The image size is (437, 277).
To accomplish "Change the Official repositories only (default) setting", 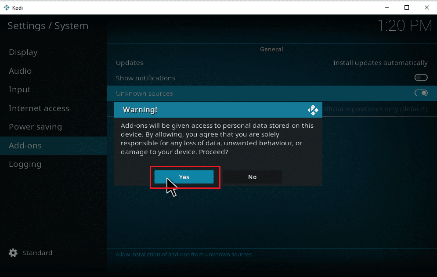I will tap(376, 109).
